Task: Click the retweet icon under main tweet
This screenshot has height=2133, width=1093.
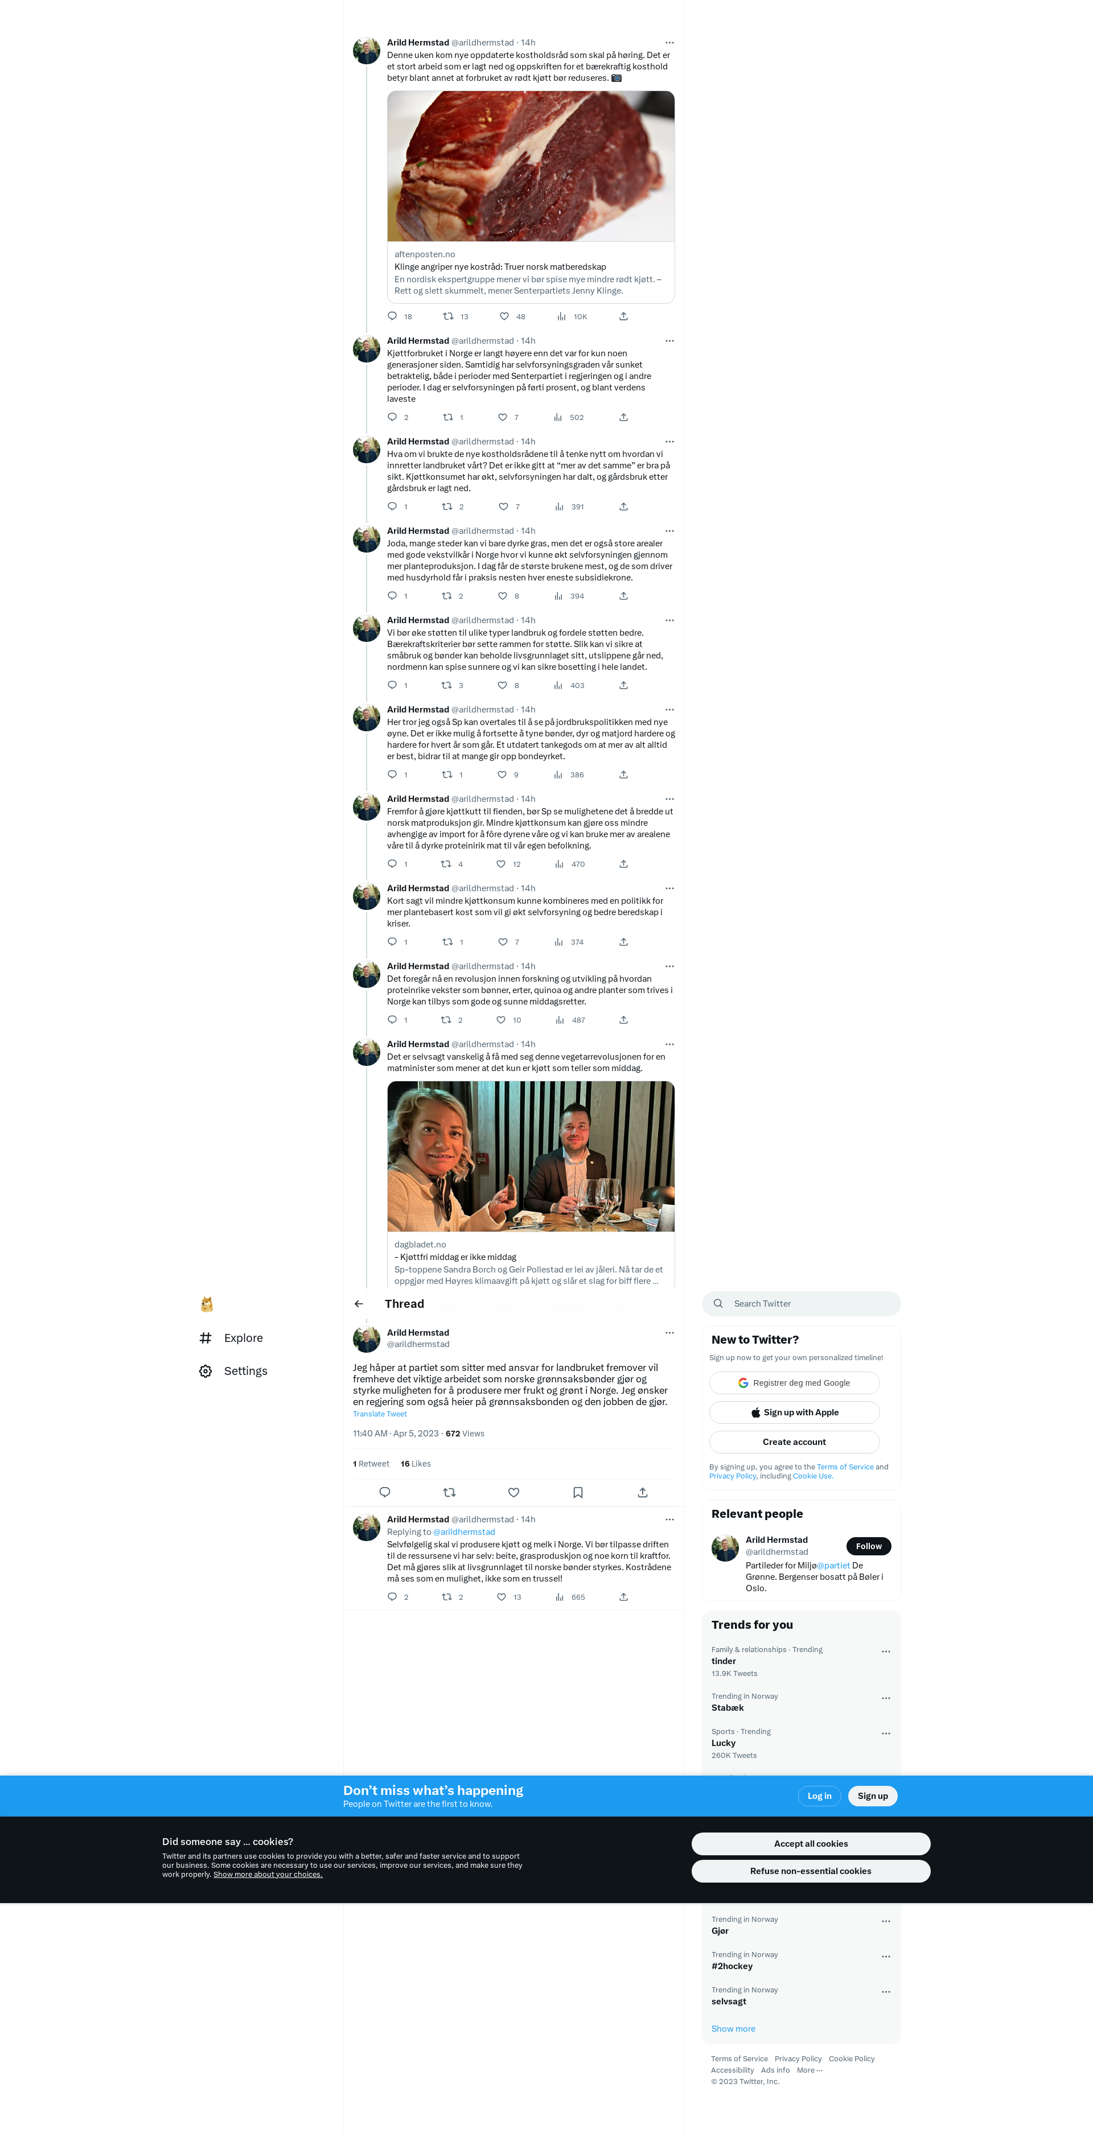Action: 450,1492
